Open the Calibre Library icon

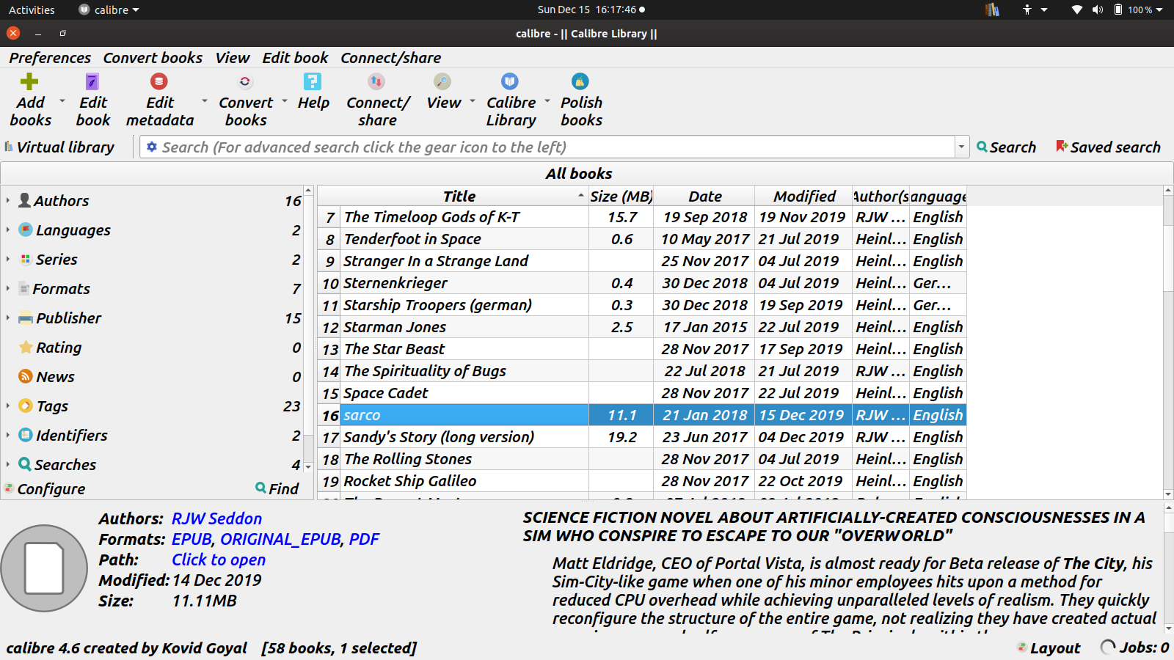click(x=510, y=81)
